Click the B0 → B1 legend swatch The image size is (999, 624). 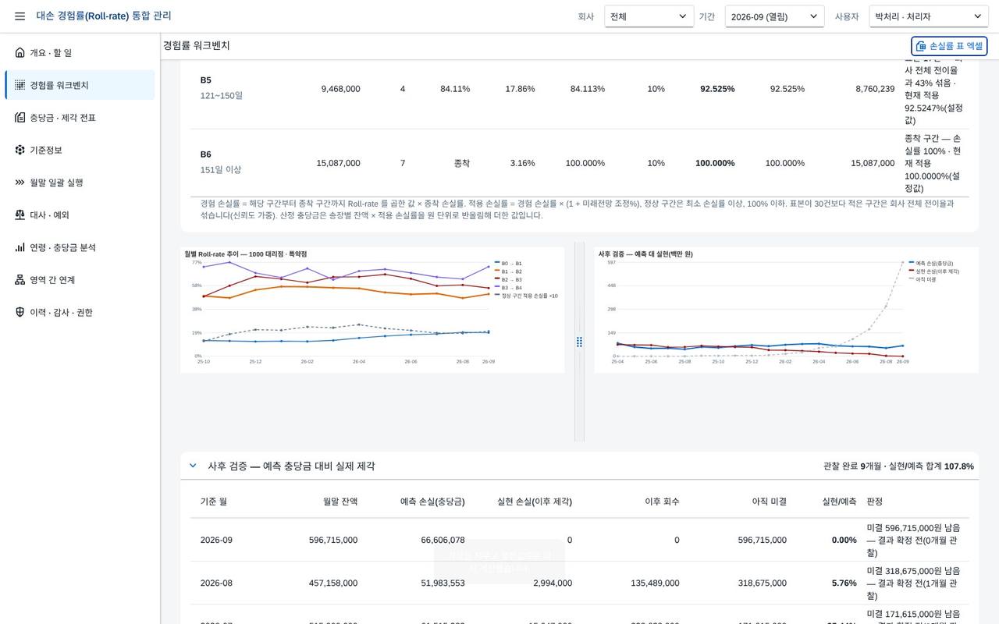(497, 264)
